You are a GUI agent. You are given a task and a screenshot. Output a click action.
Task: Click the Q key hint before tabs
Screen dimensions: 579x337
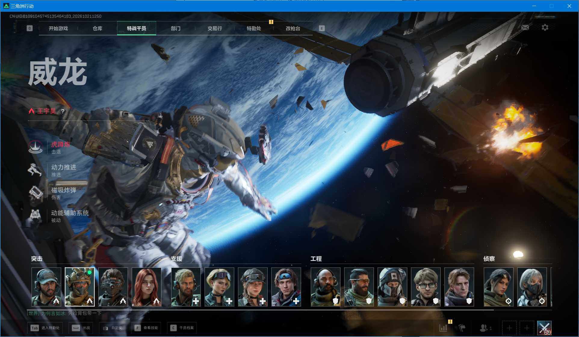(29, 28)
